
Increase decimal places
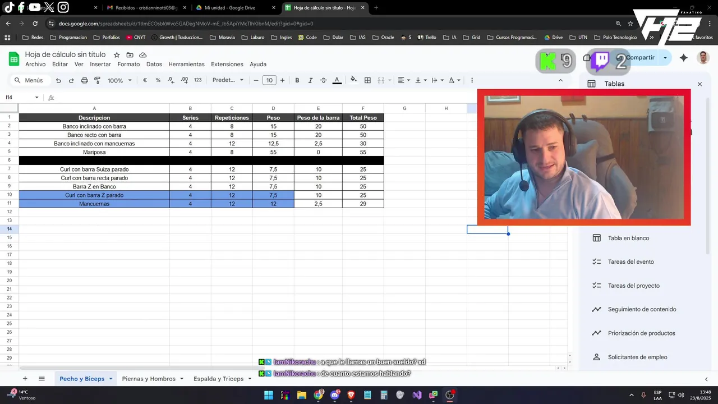point(185,80)
